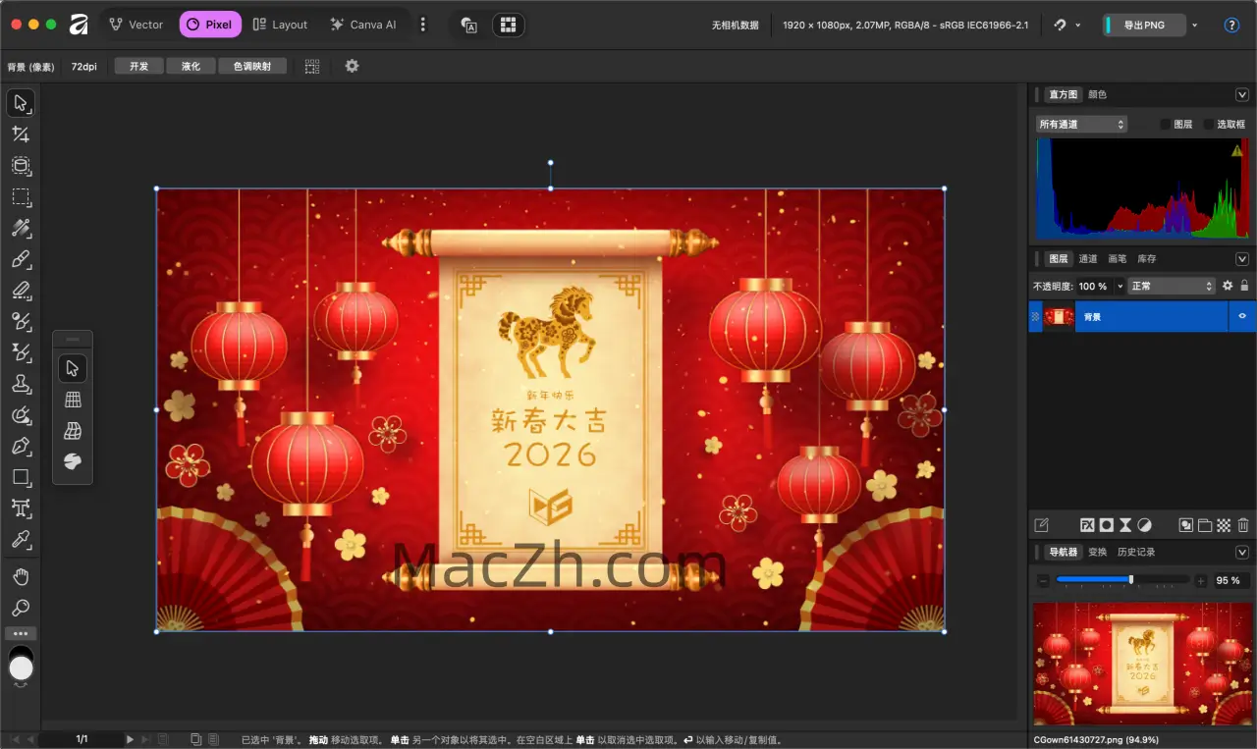Open the 所有通道 channels dropdown
The width and height of the screenshot is (1257, 749).
[x=1080, y=123]
